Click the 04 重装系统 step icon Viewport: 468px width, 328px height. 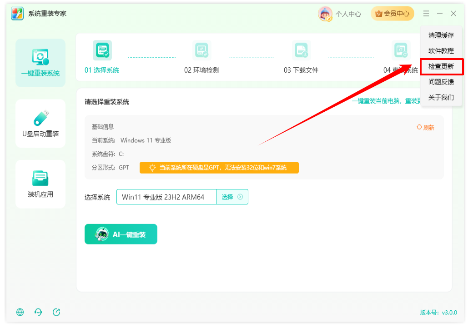[401, 50]
